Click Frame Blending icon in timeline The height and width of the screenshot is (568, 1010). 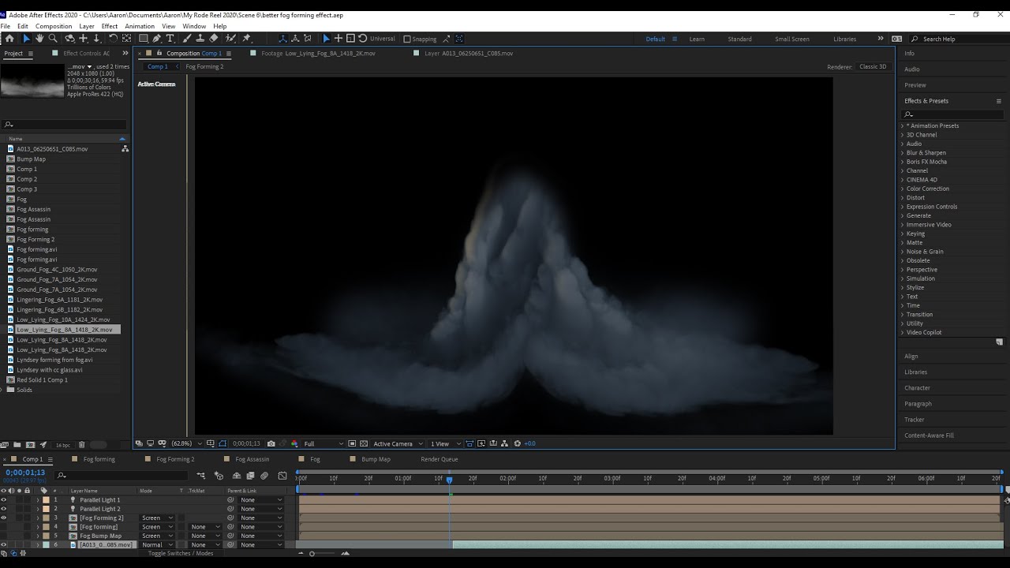[x=250, y=476]
